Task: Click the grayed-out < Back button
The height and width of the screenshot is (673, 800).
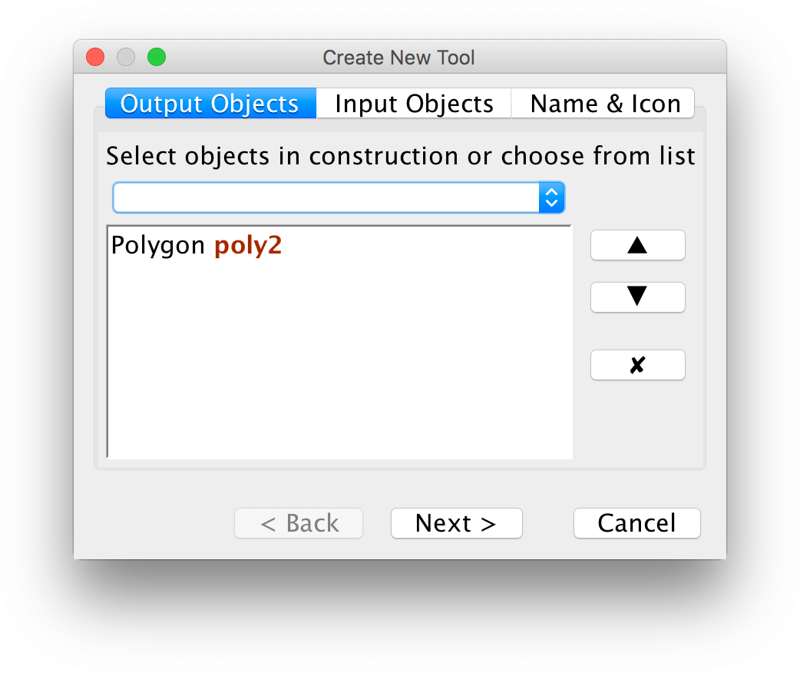Action: click(x=299, y=523)
